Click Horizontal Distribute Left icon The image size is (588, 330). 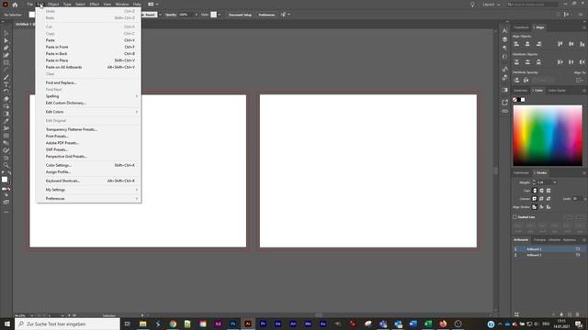560,61
